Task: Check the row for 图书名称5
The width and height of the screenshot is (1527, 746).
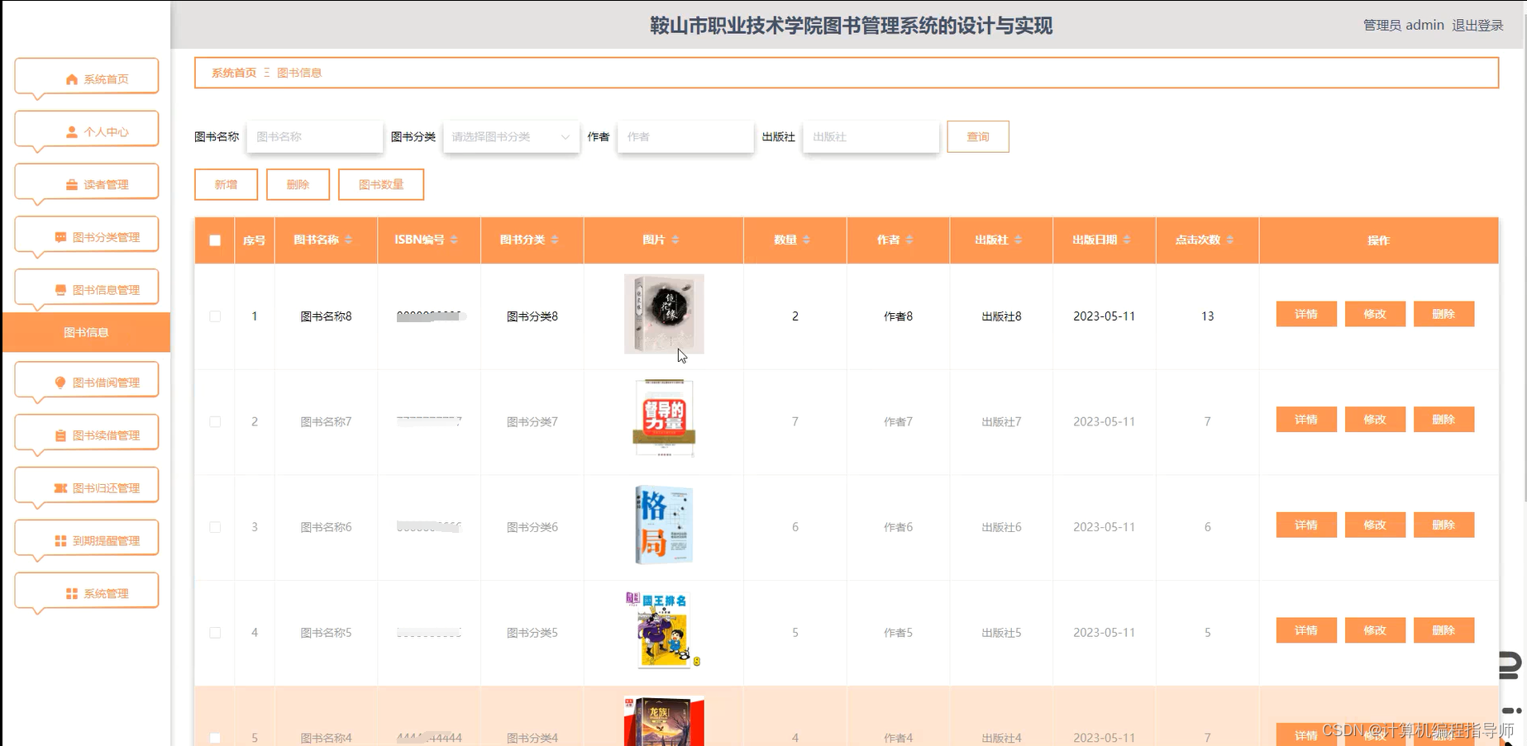Action: coord(215,633)
